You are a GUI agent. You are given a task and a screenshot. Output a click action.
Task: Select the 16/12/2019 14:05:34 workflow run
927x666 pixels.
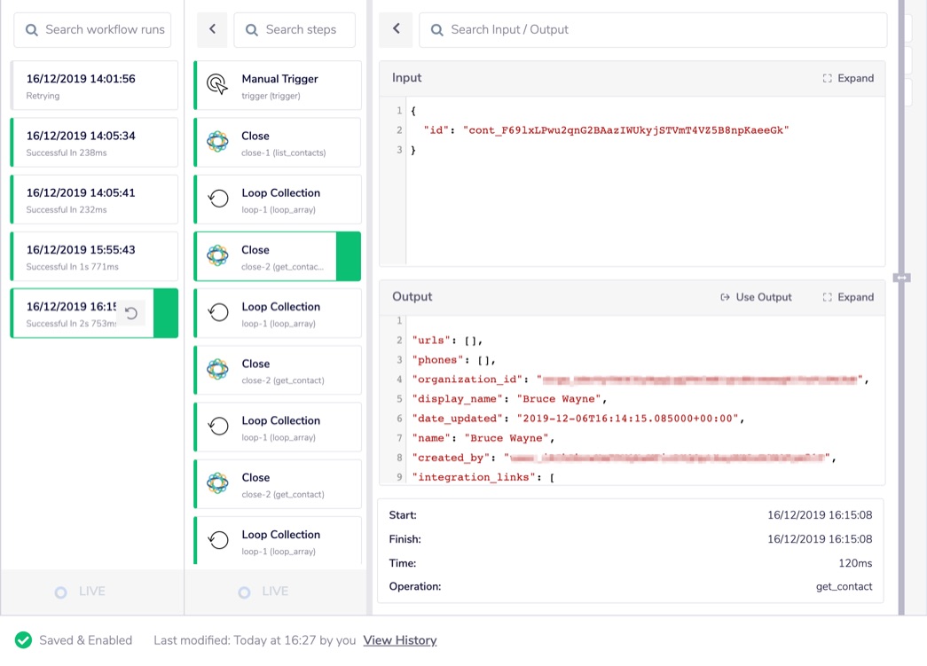[92, 142]
